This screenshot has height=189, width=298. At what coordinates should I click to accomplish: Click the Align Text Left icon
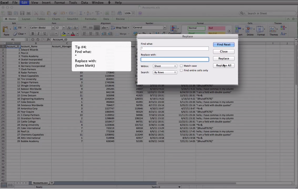pyautogui.click(x=84, y=34)
